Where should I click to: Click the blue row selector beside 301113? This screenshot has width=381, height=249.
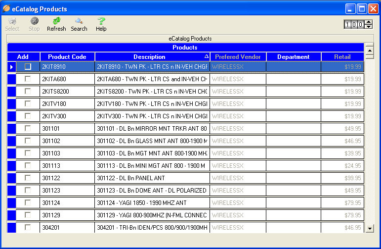11,165
